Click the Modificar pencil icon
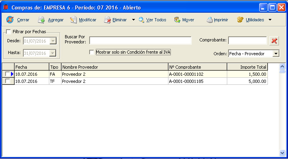The width and height of the screenshot is (288, 159). coord(73,20)
